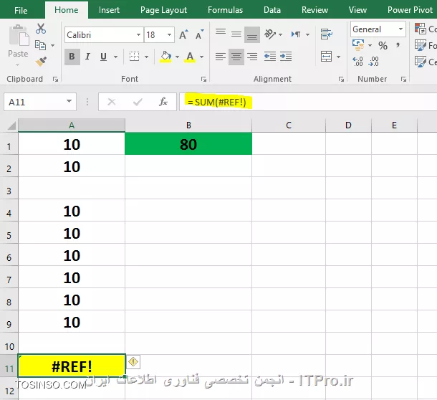Open Font group dialog launcher
The width and height of the screenshot is (437, 400).
203,80
